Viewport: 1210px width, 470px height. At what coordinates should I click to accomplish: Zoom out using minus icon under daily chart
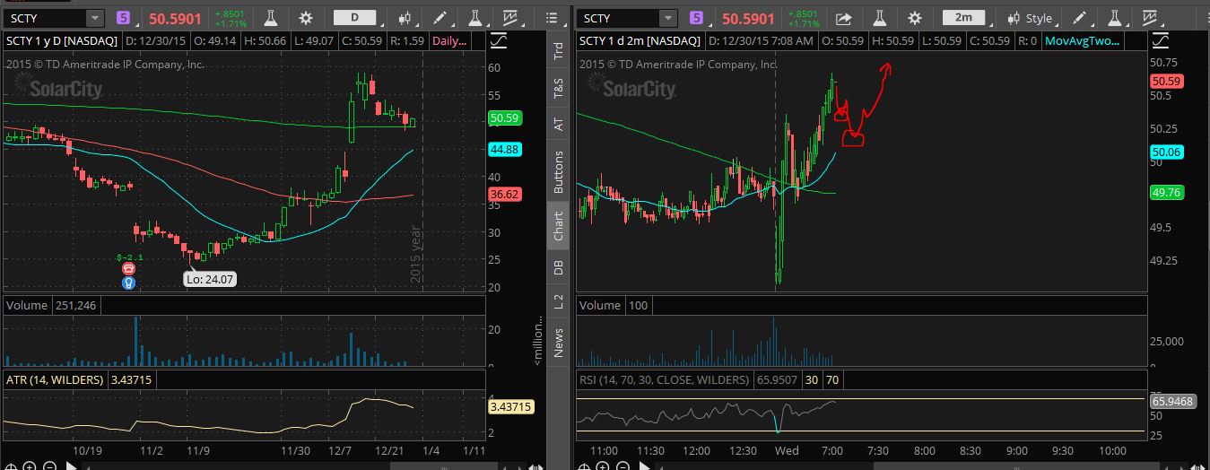click(48, 466)
